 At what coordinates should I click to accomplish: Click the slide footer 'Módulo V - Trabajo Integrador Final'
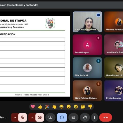pos(32,95)
